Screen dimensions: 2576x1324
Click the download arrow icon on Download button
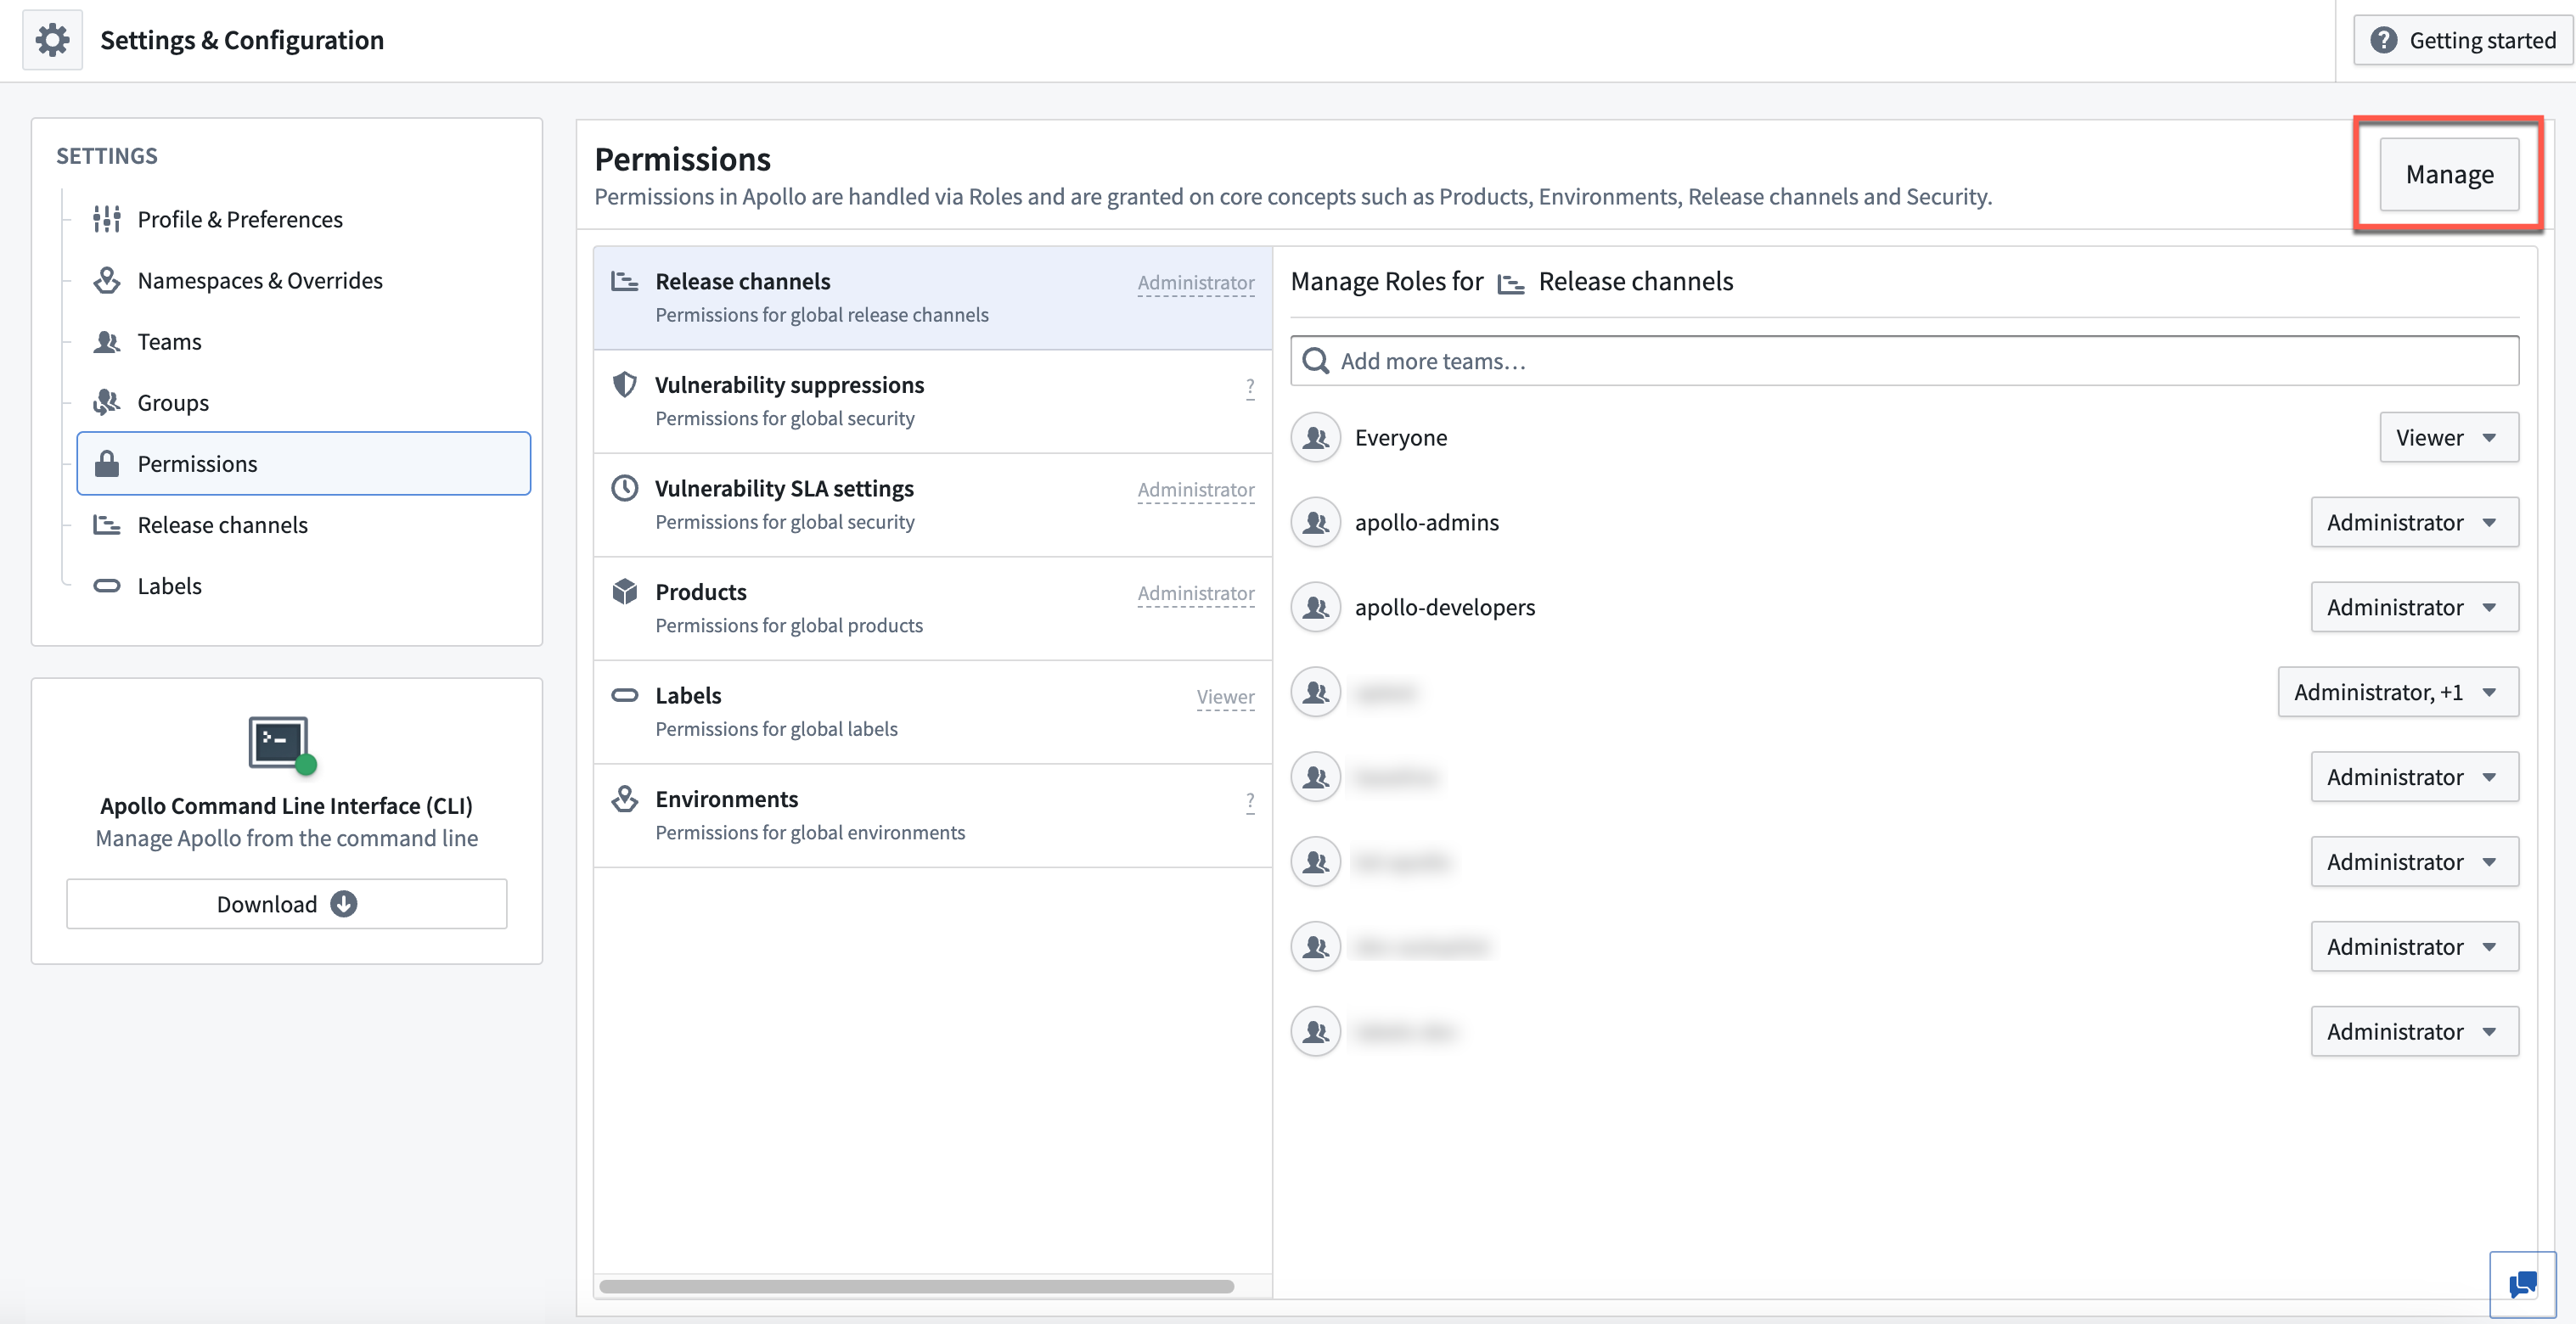click(344, 903)
